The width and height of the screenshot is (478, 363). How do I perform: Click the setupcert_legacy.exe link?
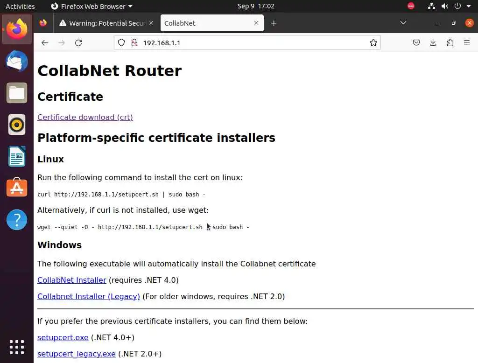(76, 354)
